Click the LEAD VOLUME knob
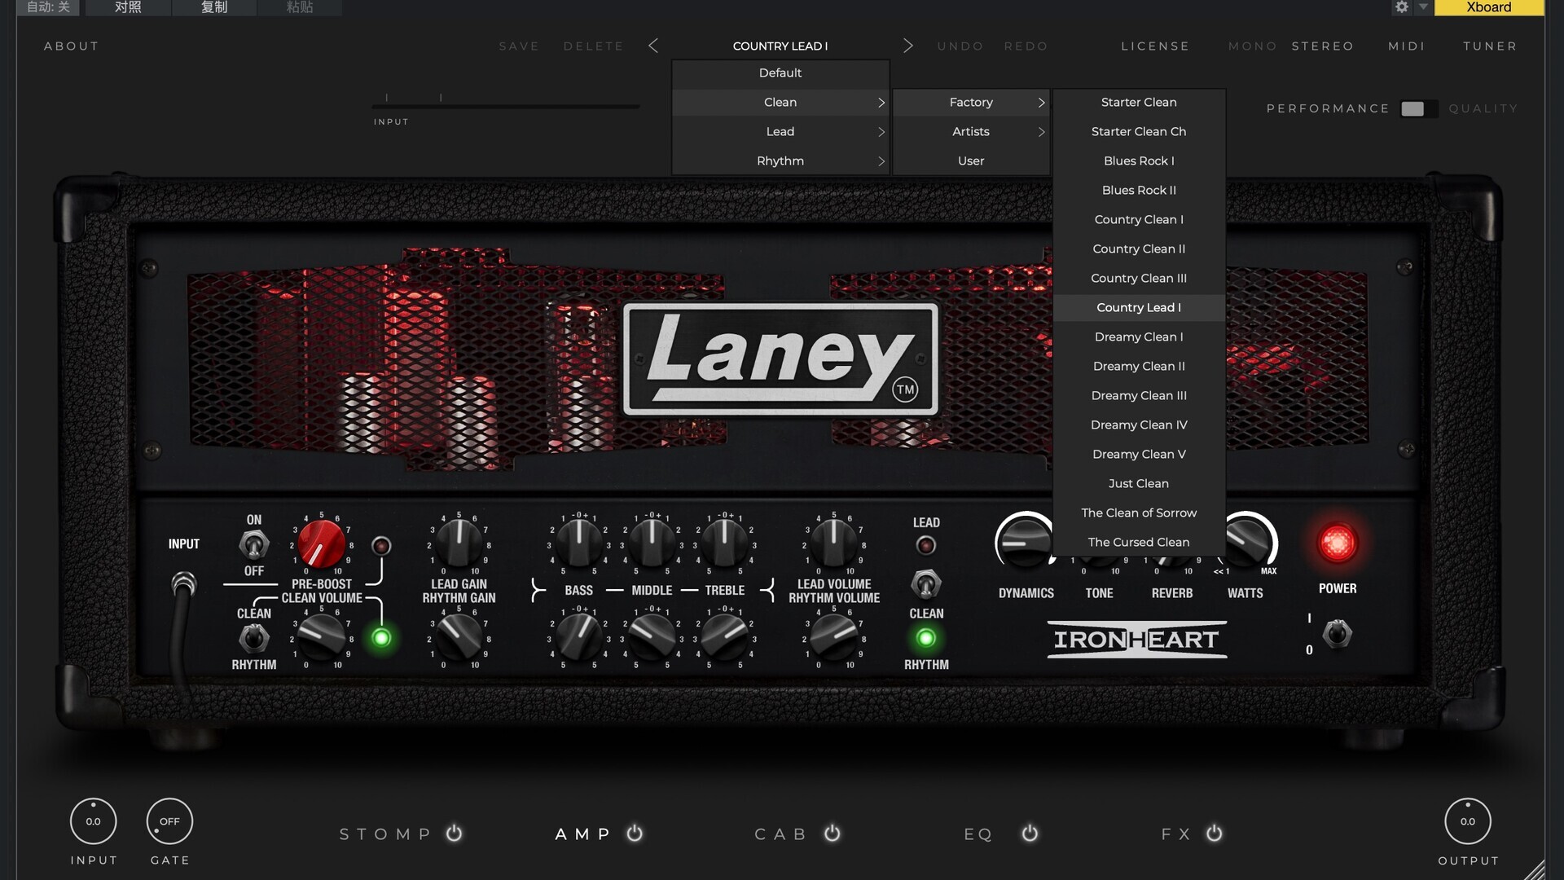1564x880 pixels. click(x=833, y=544)
